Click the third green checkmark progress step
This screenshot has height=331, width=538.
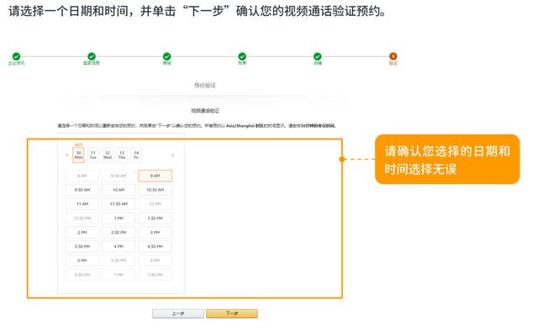166,56
